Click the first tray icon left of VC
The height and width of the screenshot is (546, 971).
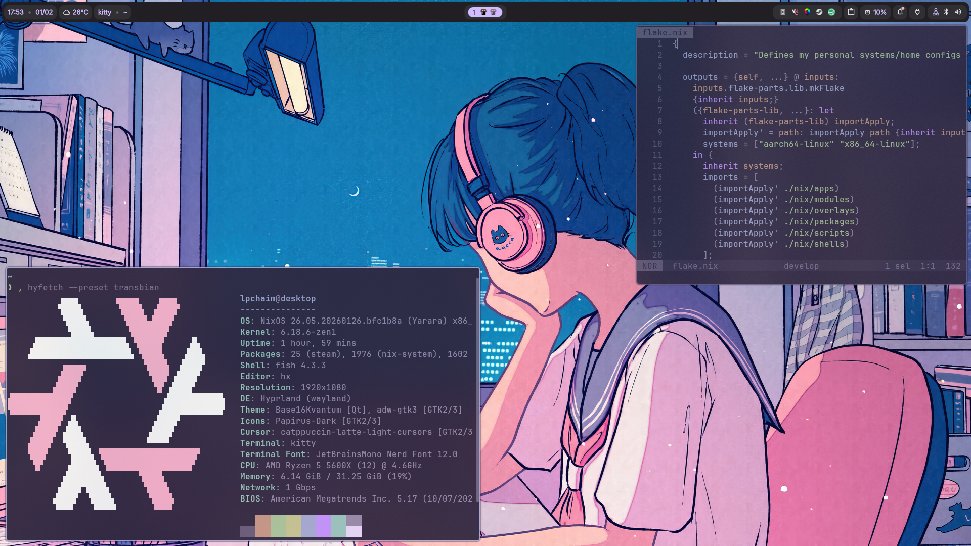(782, 12)
